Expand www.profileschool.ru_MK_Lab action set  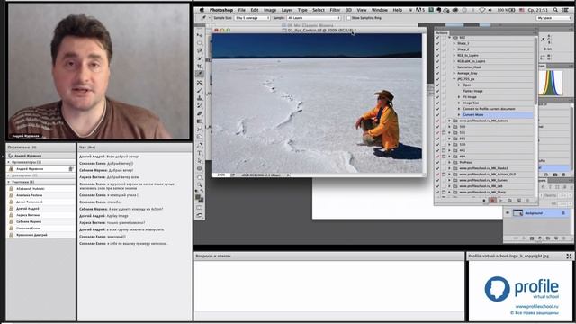tap(450, 186)
